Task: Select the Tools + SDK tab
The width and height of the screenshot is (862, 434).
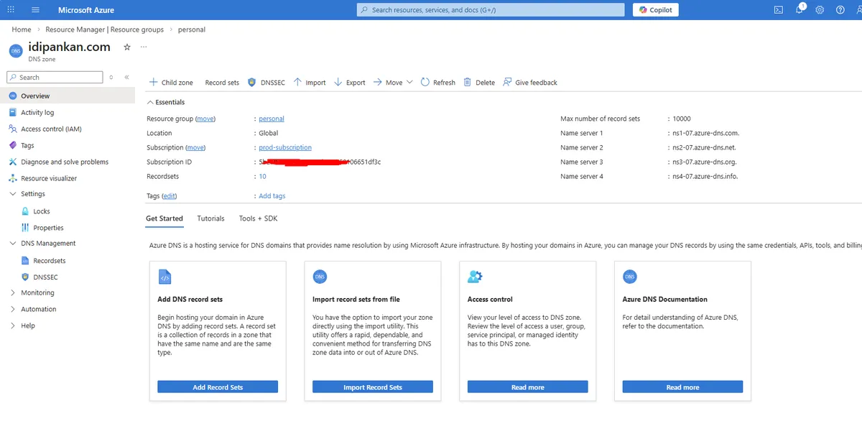Action: [x=258, y=218]
